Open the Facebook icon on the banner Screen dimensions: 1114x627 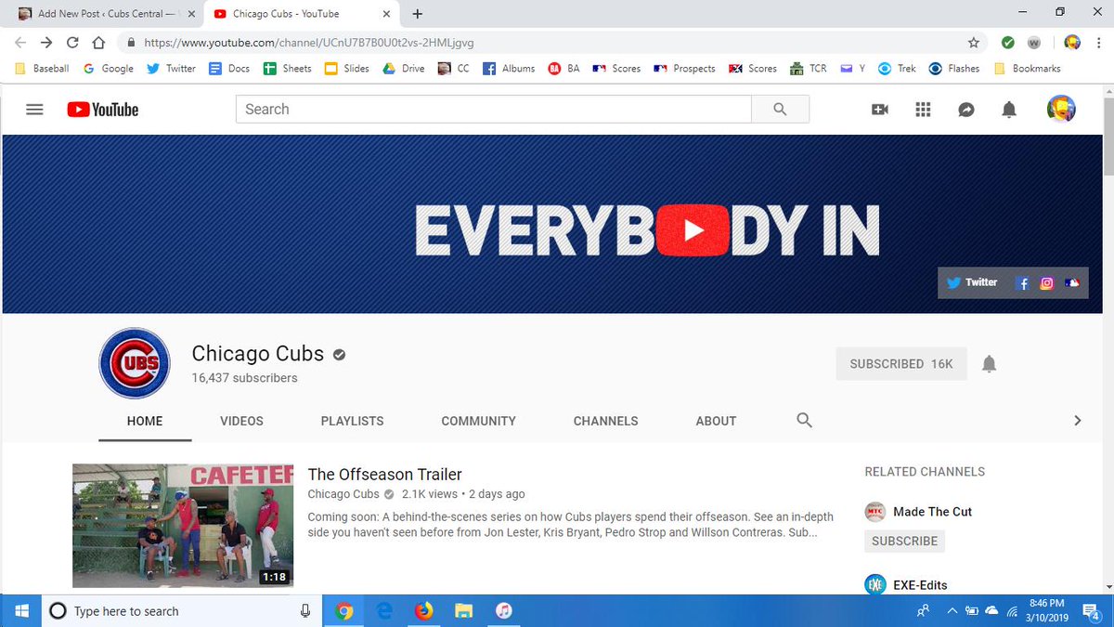point(1022,282)
